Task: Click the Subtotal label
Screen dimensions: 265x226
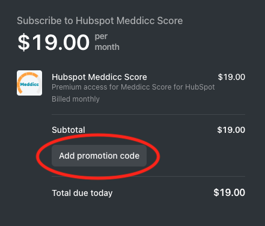Action: 69,130
